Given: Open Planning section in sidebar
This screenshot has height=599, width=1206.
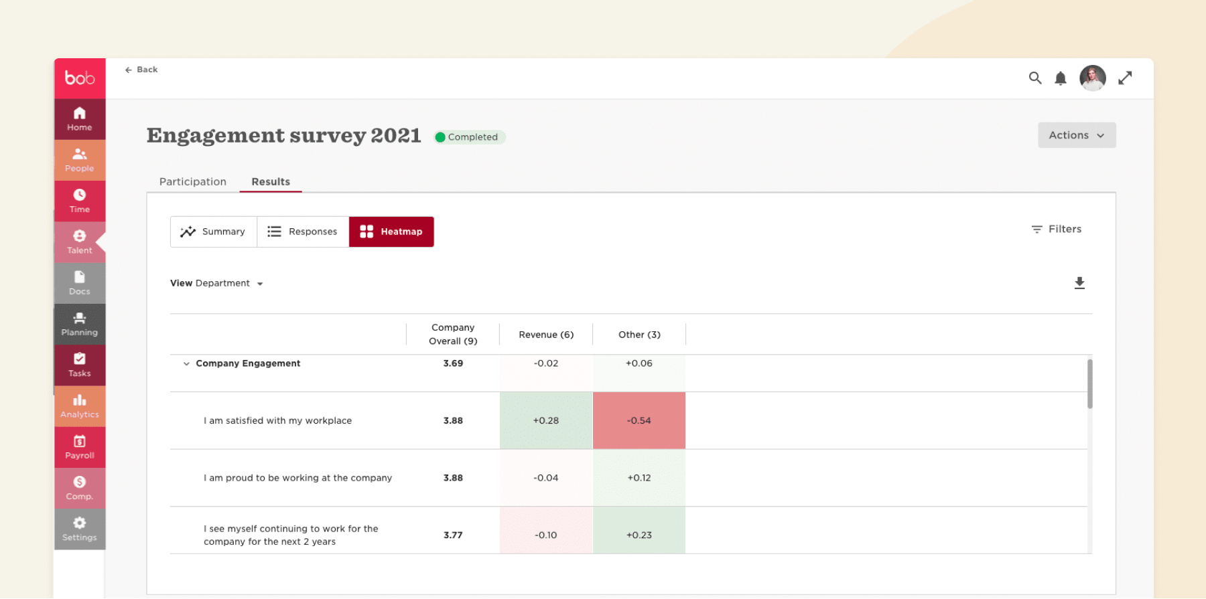Looking at the screenshot, I should coord(80,324).
